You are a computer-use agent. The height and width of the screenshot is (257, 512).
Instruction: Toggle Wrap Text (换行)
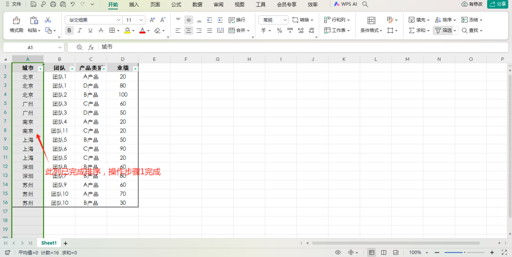click(237, 20)
